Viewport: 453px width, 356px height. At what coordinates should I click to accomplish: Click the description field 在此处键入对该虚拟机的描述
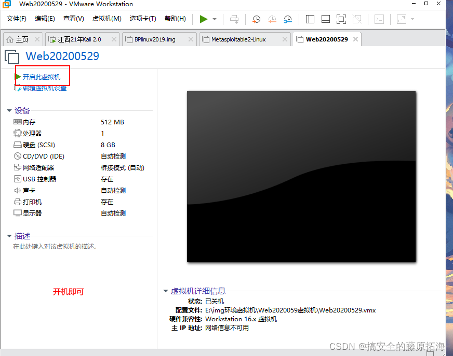click(55, 247)
